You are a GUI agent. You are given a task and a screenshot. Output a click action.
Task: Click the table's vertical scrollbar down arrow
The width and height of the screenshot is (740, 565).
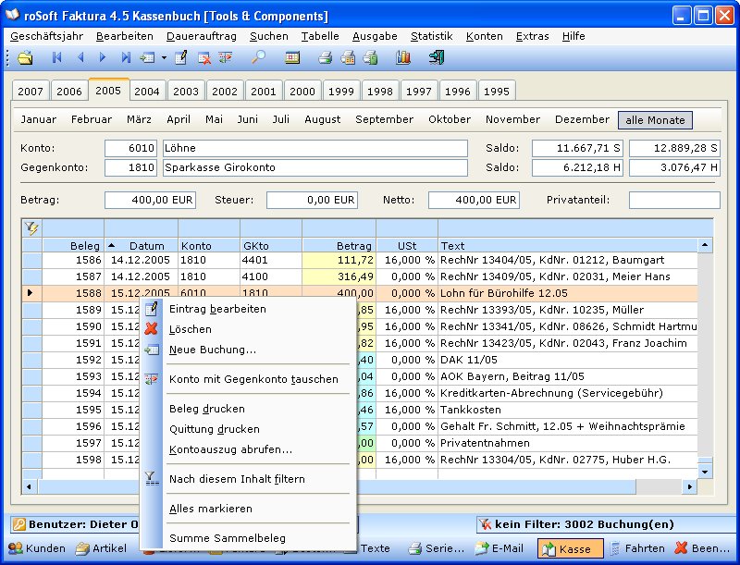point(706,471)
